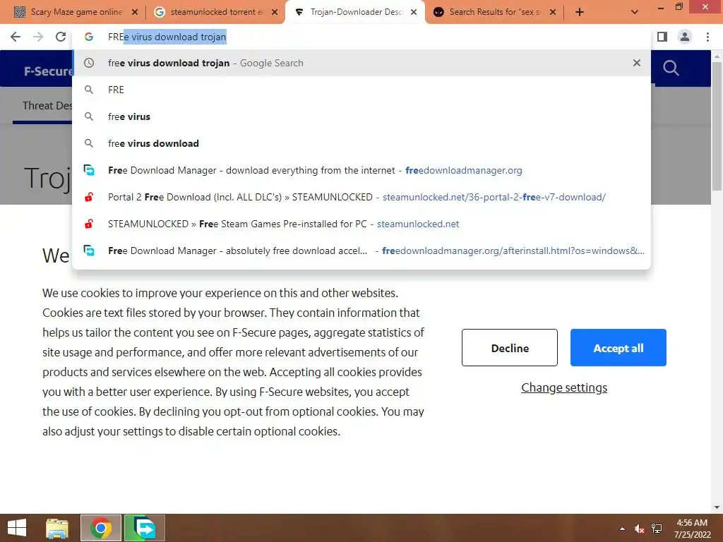The width and height of the screenshot is (723, 542).
Task: Choose the "FRE" search suggestion
Action: (361, 90)
